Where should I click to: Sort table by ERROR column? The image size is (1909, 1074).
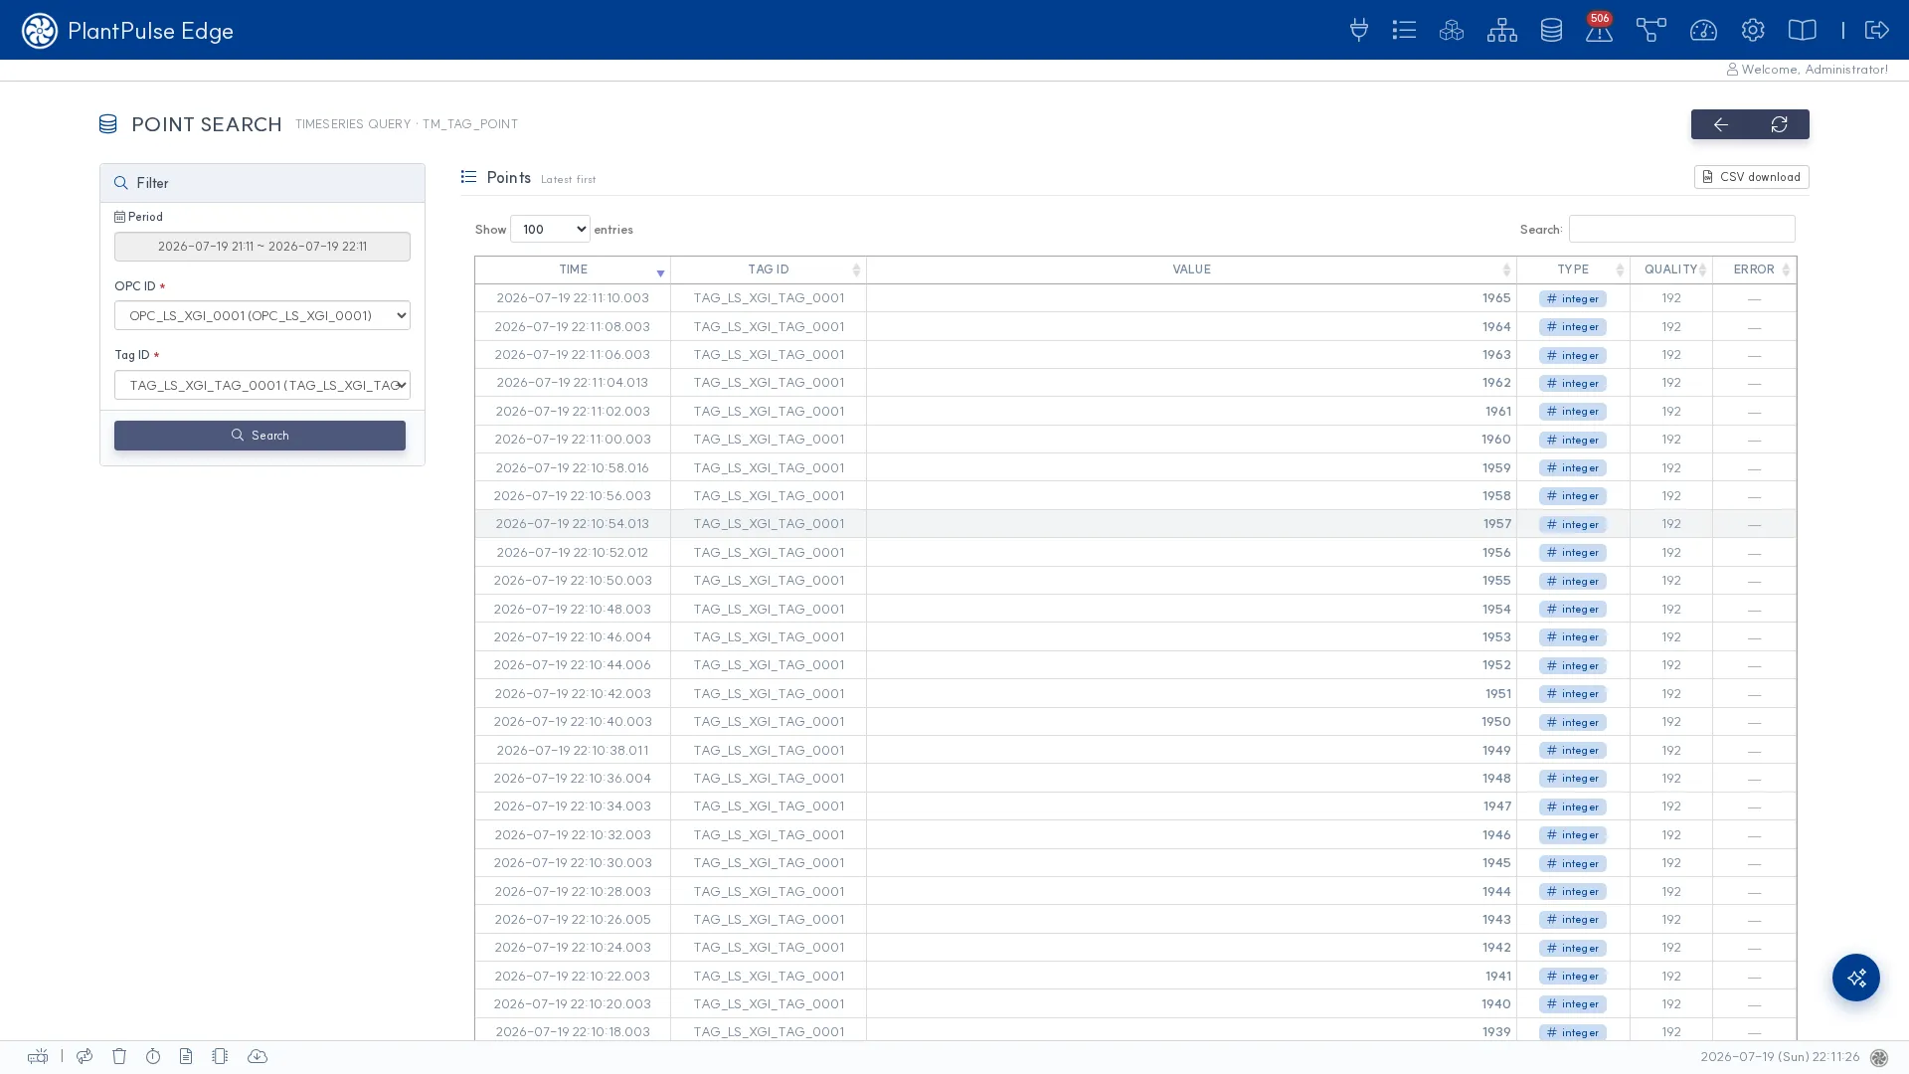(x=1754, y=269)
